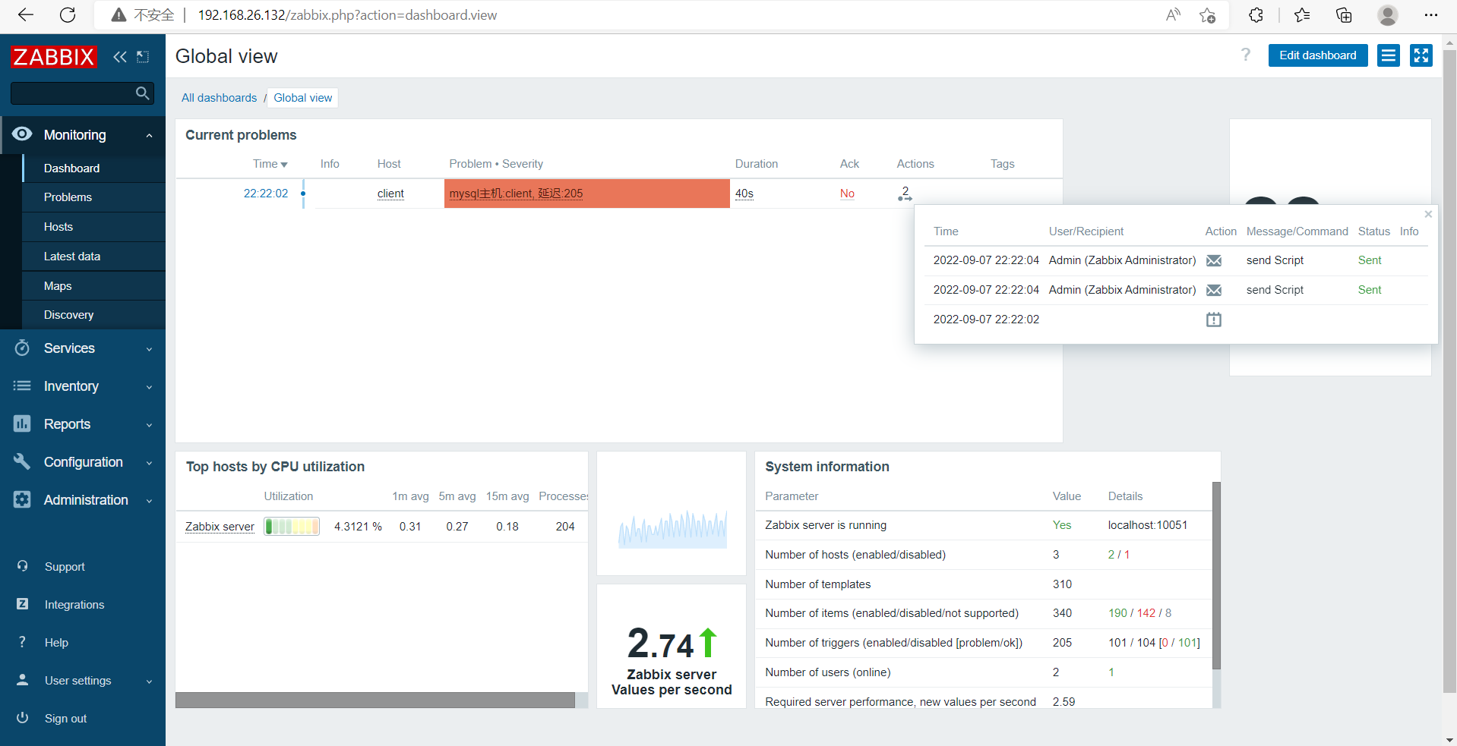Click localhost:10051 details value

click(1147, 525)
